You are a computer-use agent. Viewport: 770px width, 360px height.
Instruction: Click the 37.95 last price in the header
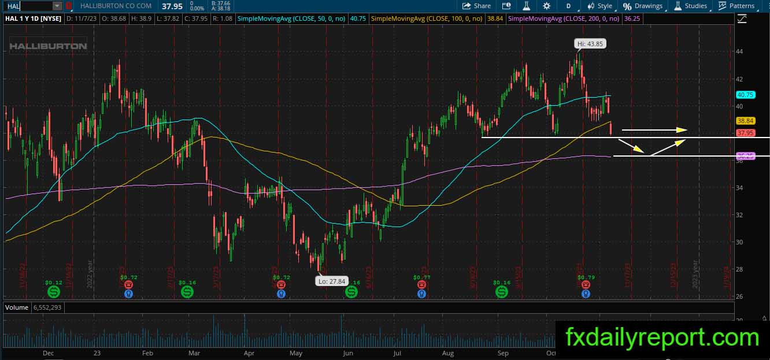point(171,6)
